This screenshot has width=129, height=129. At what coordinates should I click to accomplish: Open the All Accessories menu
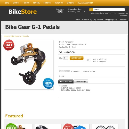coord(85,3)
